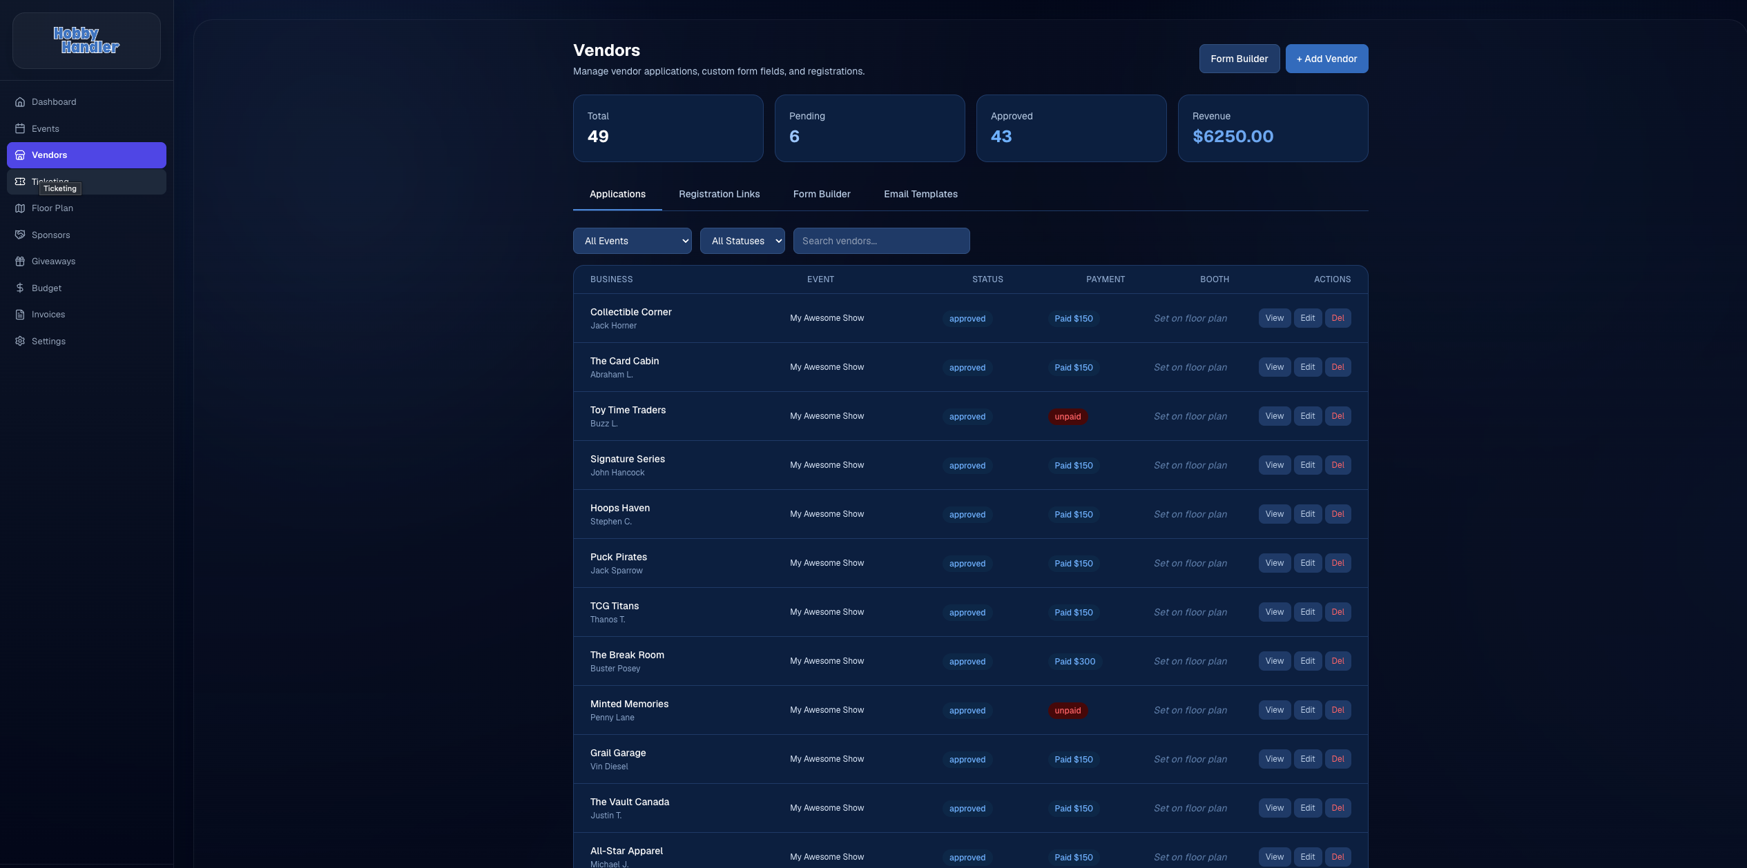
Task: Switch to the Registration Links tab
Action: [x=719, y=194]
